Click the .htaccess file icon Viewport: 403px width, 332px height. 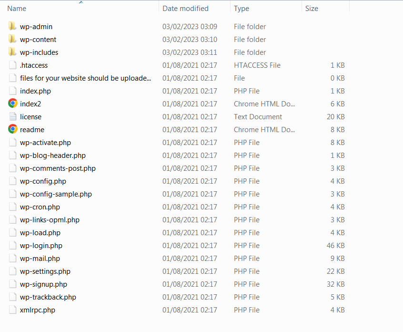[13, 65]
